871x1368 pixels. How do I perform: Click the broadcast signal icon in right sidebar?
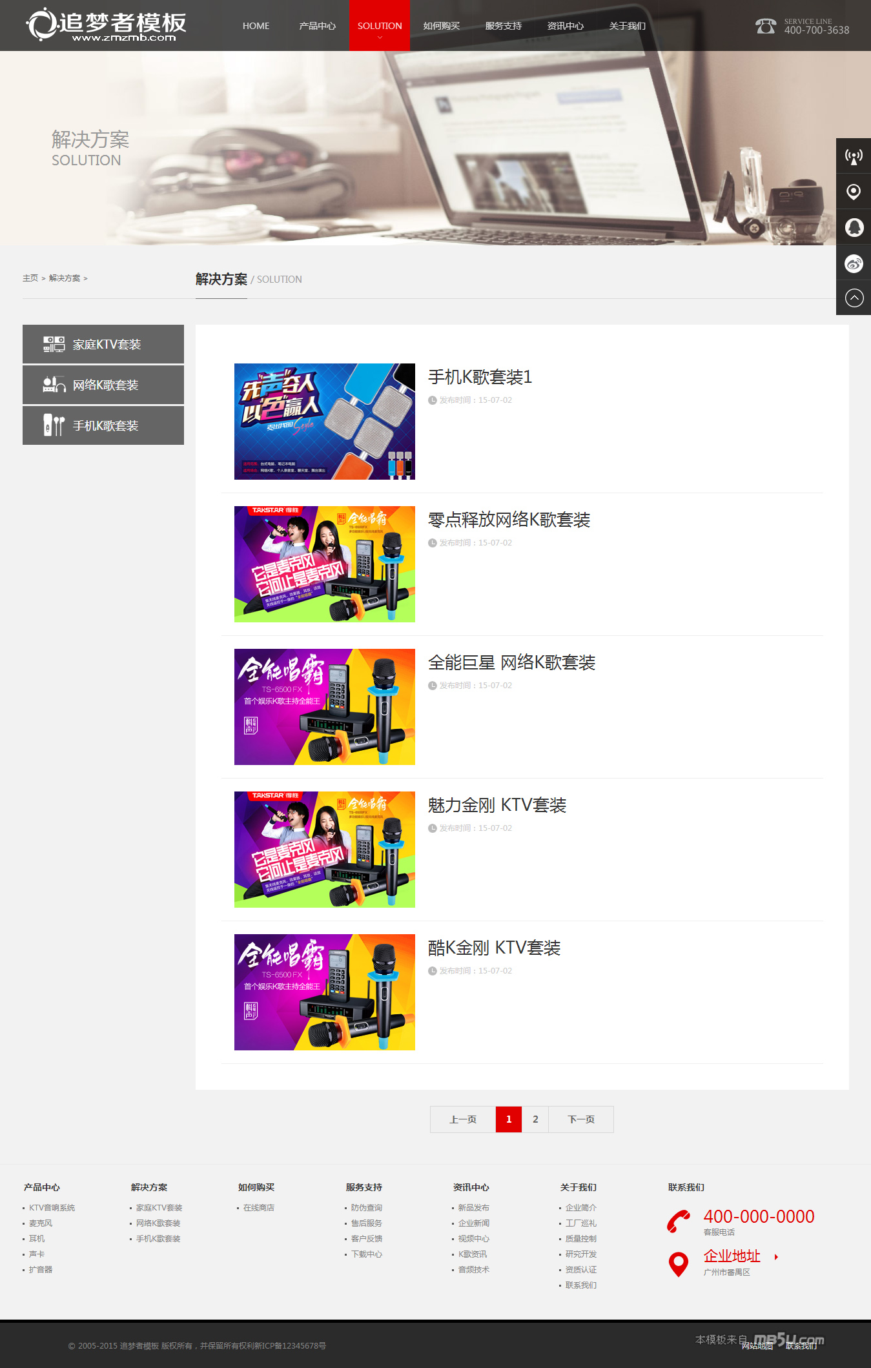click(x=854, y=156)
